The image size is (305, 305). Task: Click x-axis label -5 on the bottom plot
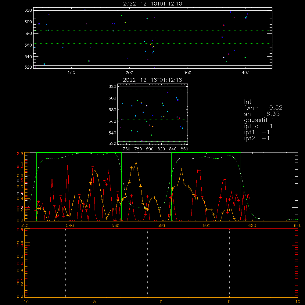[x=93, y=302]
